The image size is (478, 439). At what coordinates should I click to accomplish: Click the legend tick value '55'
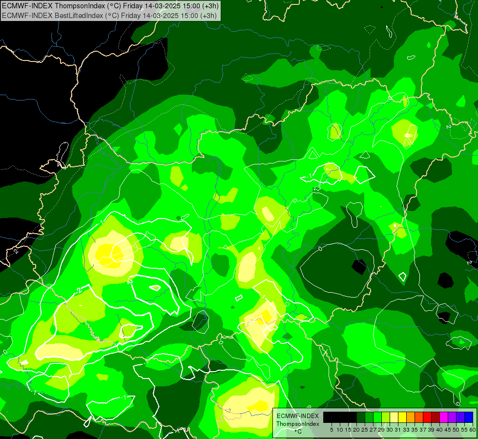coord(464,430)
